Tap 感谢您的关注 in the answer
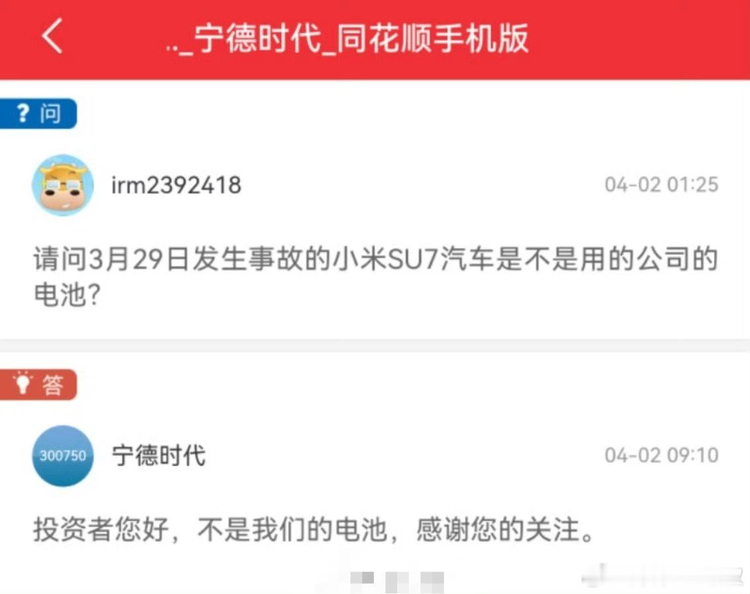This screenshot has width=750, height=594. (x=498, y=529)
